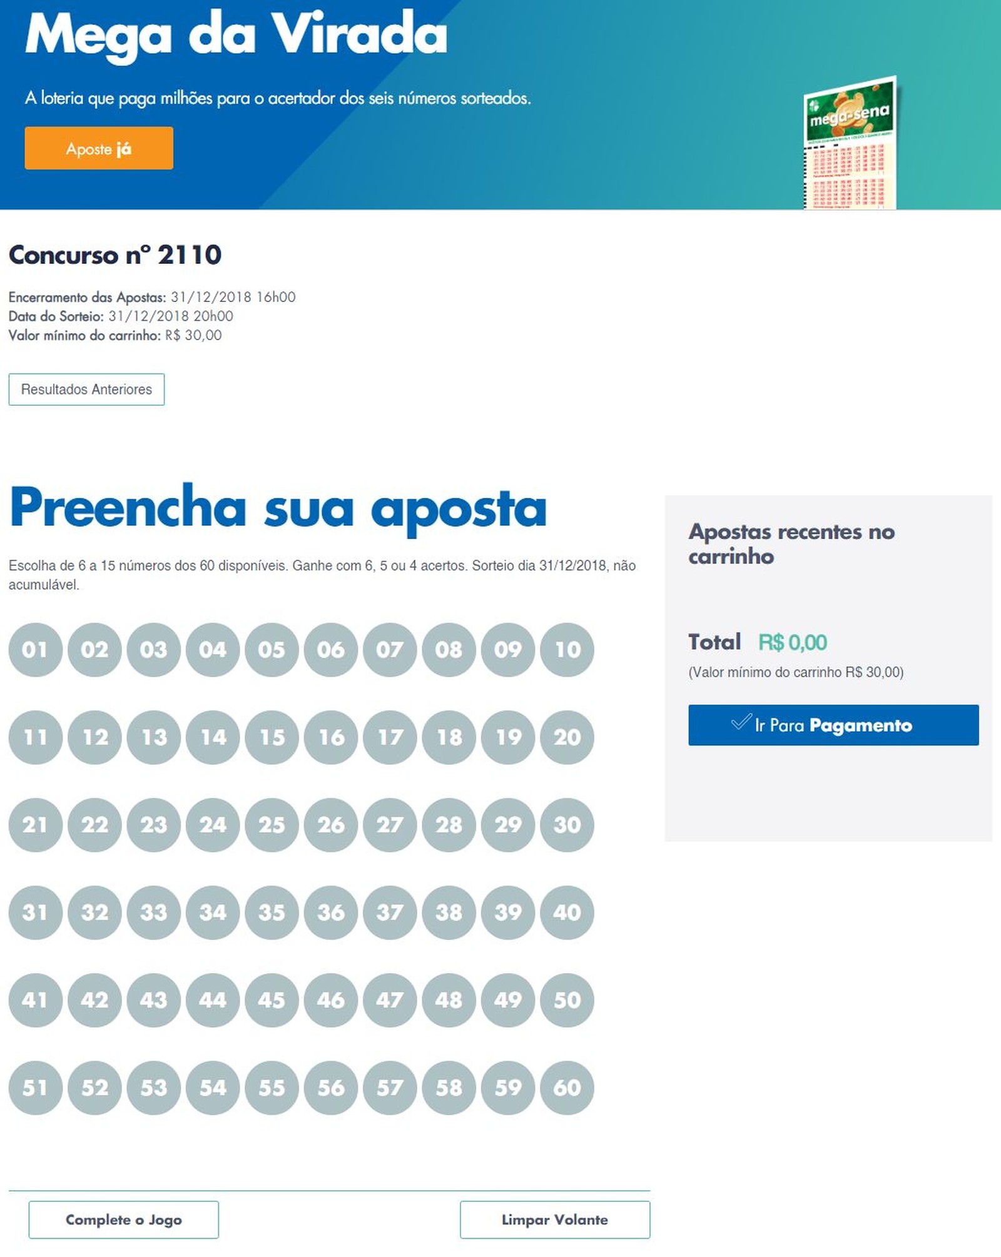Open Resultados Anteriores
The height and width of the screenshot is (1257, 1001).
tap(86, 389)
